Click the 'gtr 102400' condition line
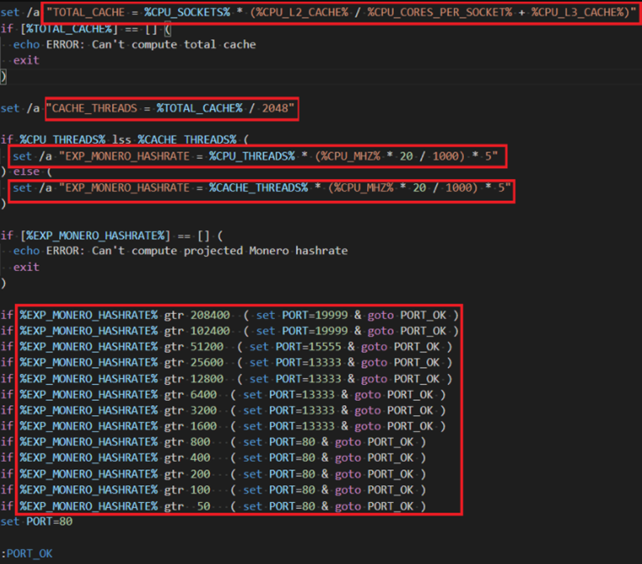 229,331
